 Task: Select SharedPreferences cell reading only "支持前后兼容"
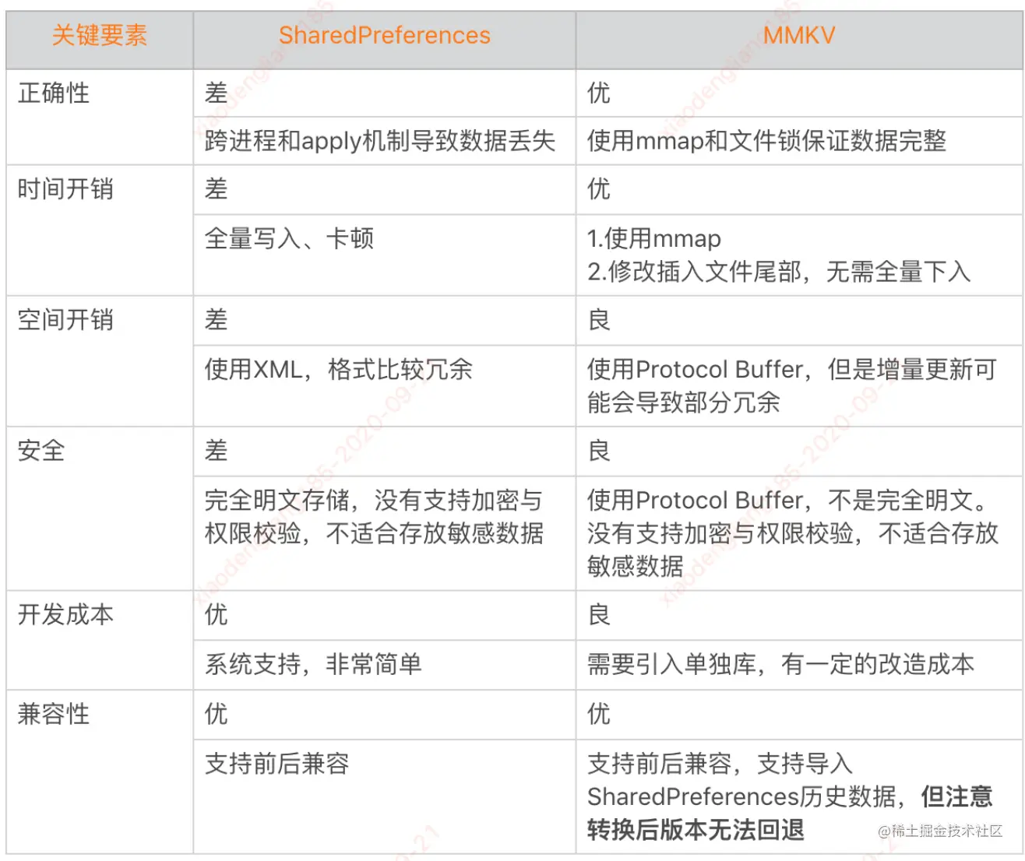click(x=385, y=796)
